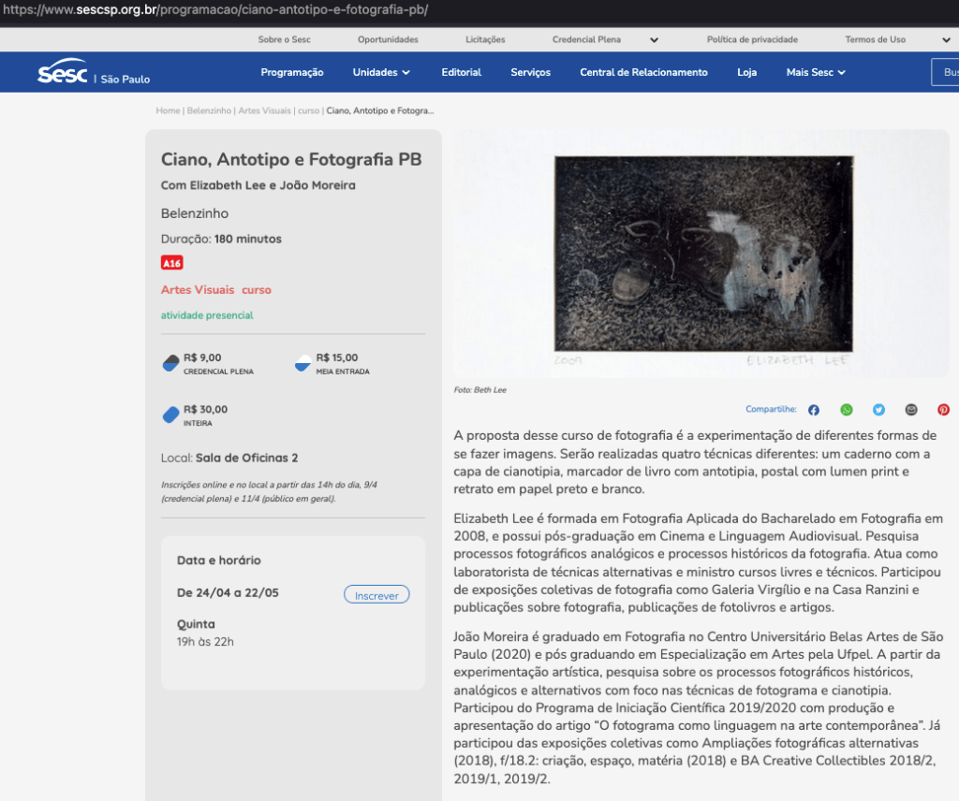The height and width of the screenshot is (801, 959).
Task: Open the Belenzinho breadcrumb link
Action: [209, 110]
